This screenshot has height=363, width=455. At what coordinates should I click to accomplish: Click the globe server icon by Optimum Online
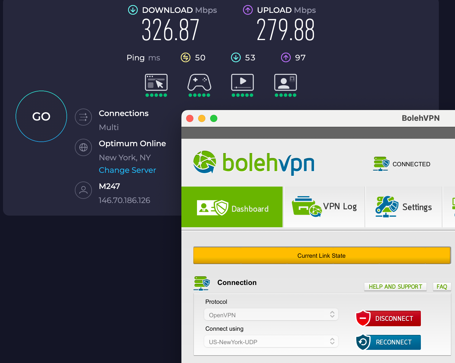pos(83,147)
